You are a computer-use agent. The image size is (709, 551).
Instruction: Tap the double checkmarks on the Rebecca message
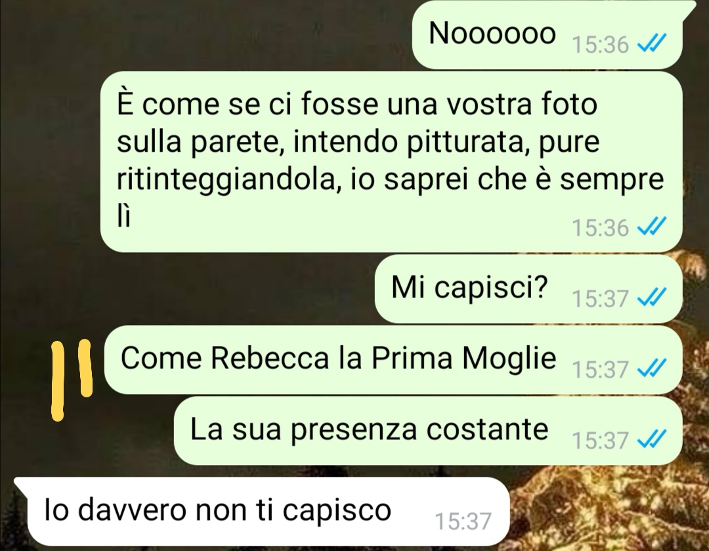(652, 368)
